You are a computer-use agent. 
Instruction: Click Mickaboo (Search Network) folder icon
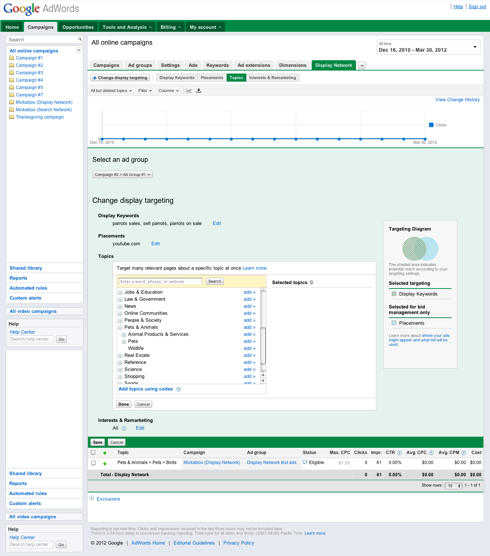tap(12, 110)
